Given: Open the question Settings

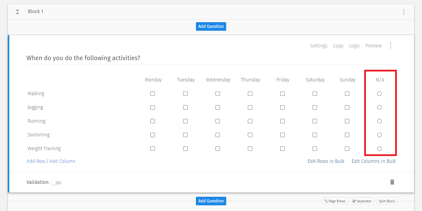Looking at the screenshot, I should 318,45.
